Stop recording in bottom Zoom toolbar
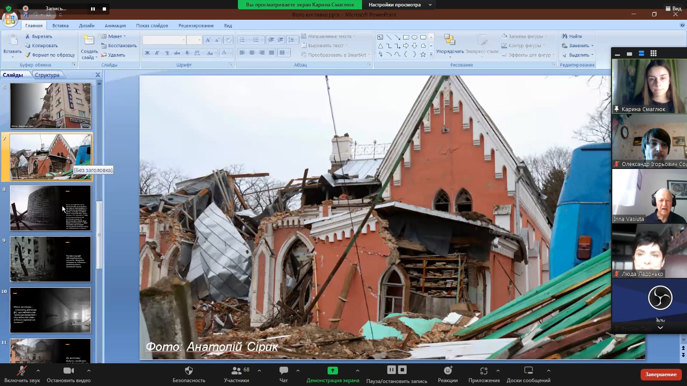Screen dimensions: 687x386 pyautogui.click(x=402, y=370)
